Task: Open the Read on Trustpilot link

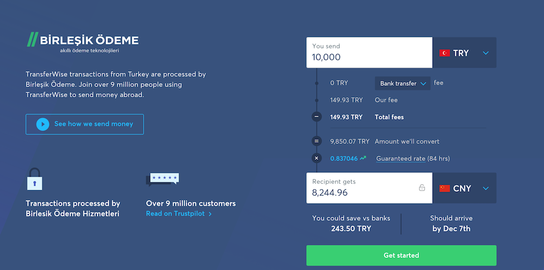Action: [178, 214]
